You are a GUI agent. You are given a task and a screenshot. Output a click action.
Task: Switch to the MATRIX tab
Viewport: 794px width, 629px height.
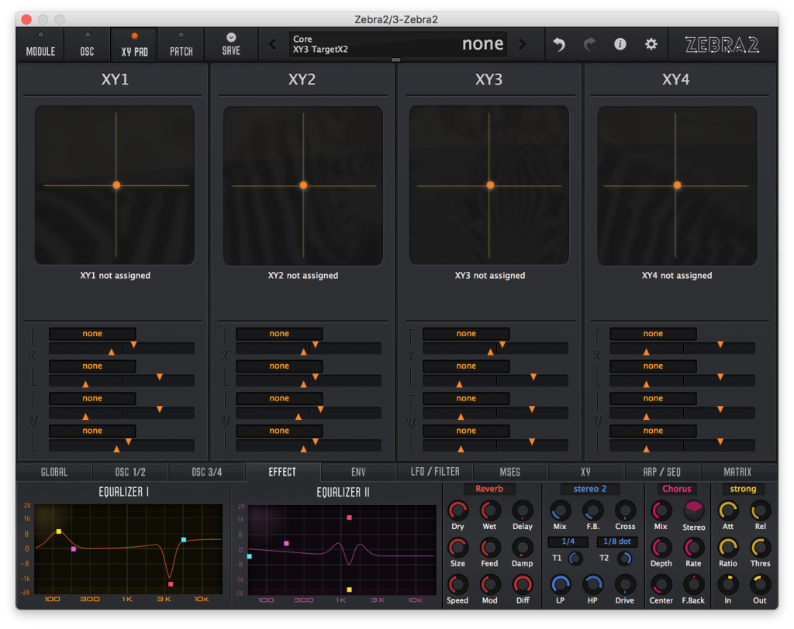point(737,472)
